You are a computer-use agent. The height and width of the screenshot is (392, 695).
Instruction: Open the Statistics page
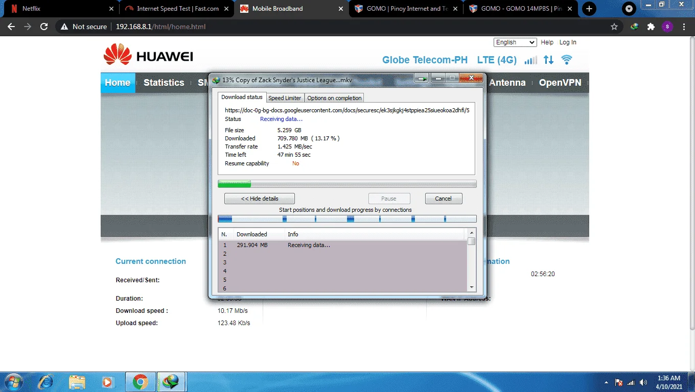[164, 83]
